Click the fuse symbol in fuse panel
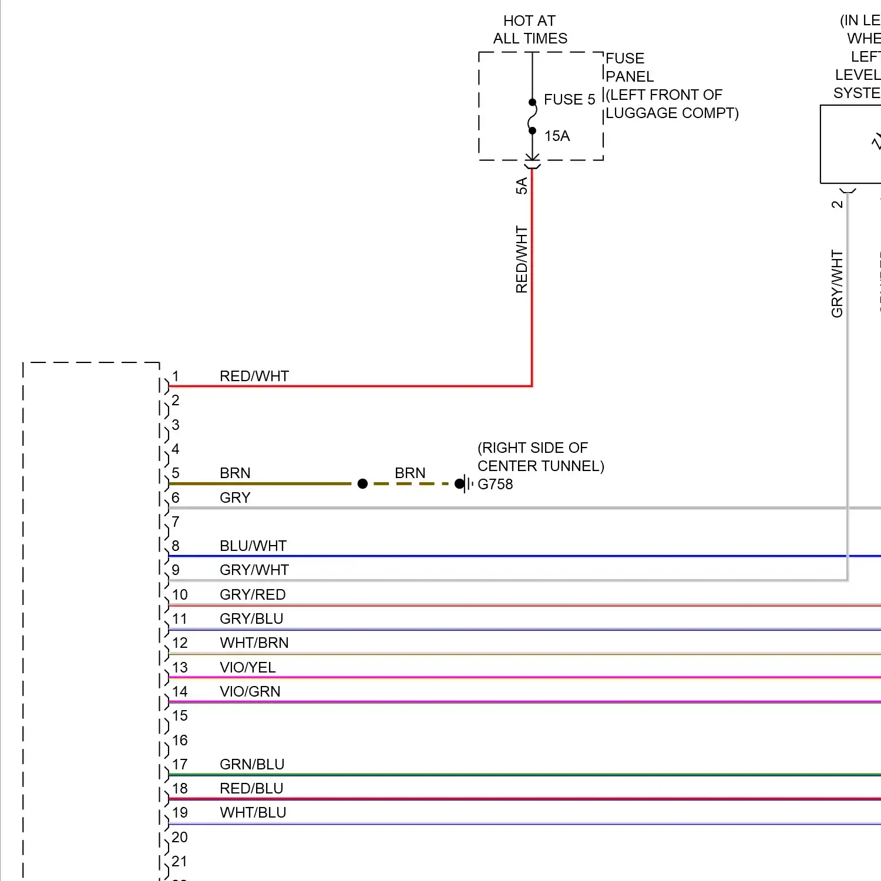881x881 pixels. pos(532,116)
